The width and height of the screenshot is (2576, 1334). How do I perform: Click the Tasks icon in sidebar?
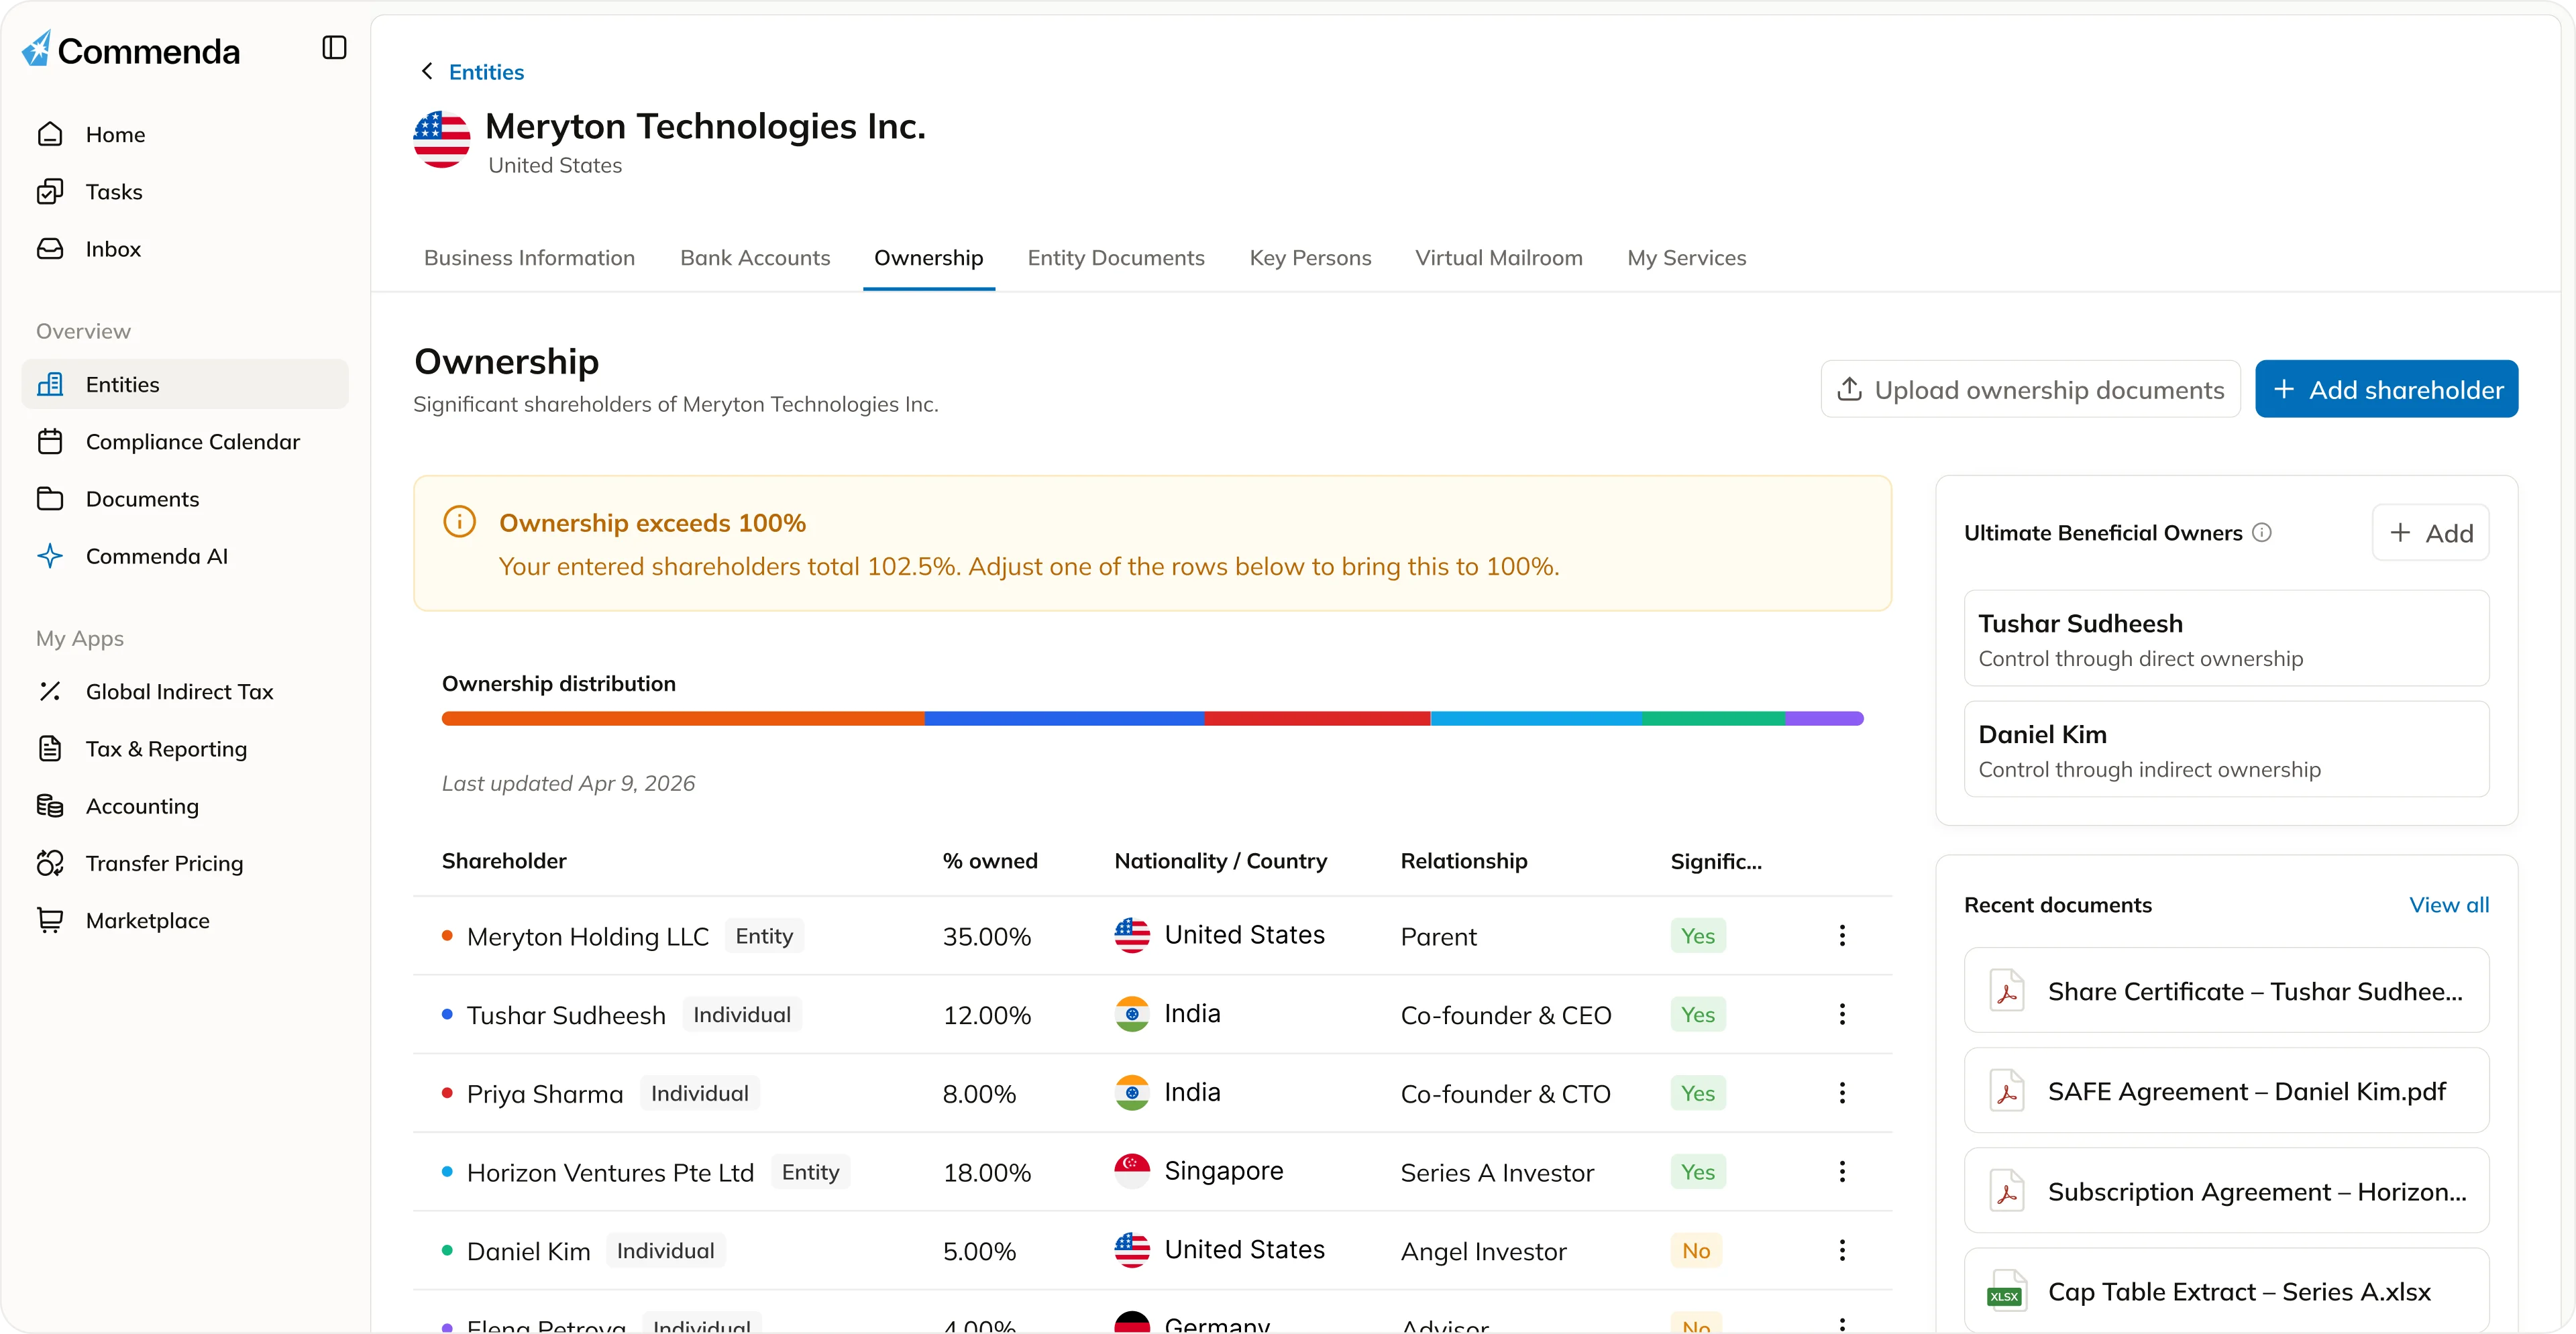tap(50, 191)
